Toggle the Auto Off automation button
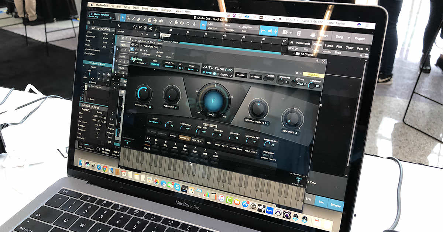The image size is (443, 232). 134,52
